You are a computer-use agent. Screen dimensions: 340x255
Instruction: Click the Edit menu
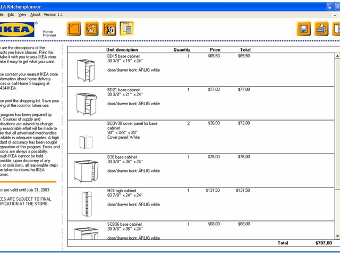(11, 14)
